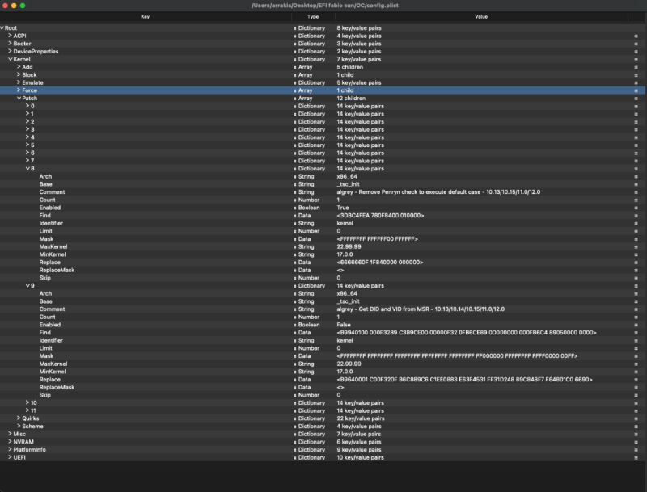Expand Patch entry 7
This screenshot has height=492, width=647.
pyautogui.click(x=27, y=160)
